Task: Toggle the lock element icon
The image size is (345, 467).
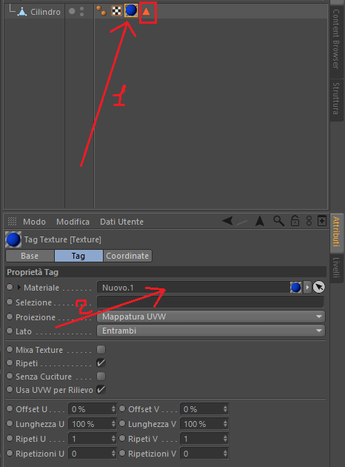Action: [295, 221]
